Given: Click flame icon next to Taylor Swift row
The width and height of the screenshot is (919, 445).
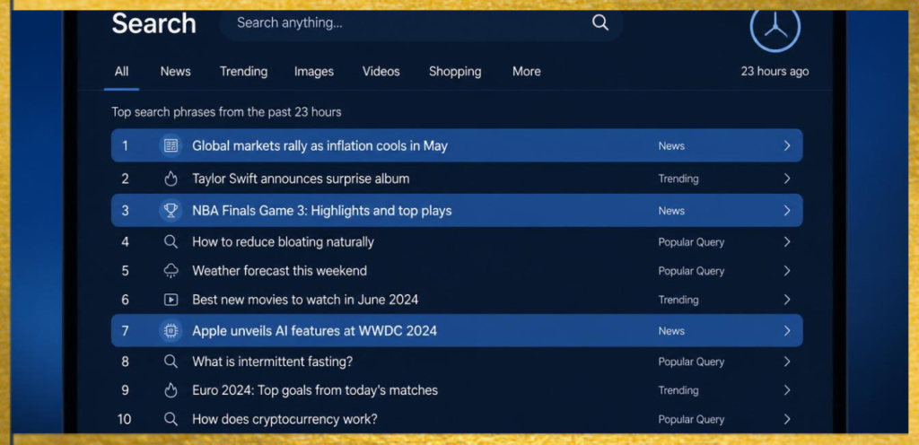Looking at the screenshot, I should (x=171, y=179).
